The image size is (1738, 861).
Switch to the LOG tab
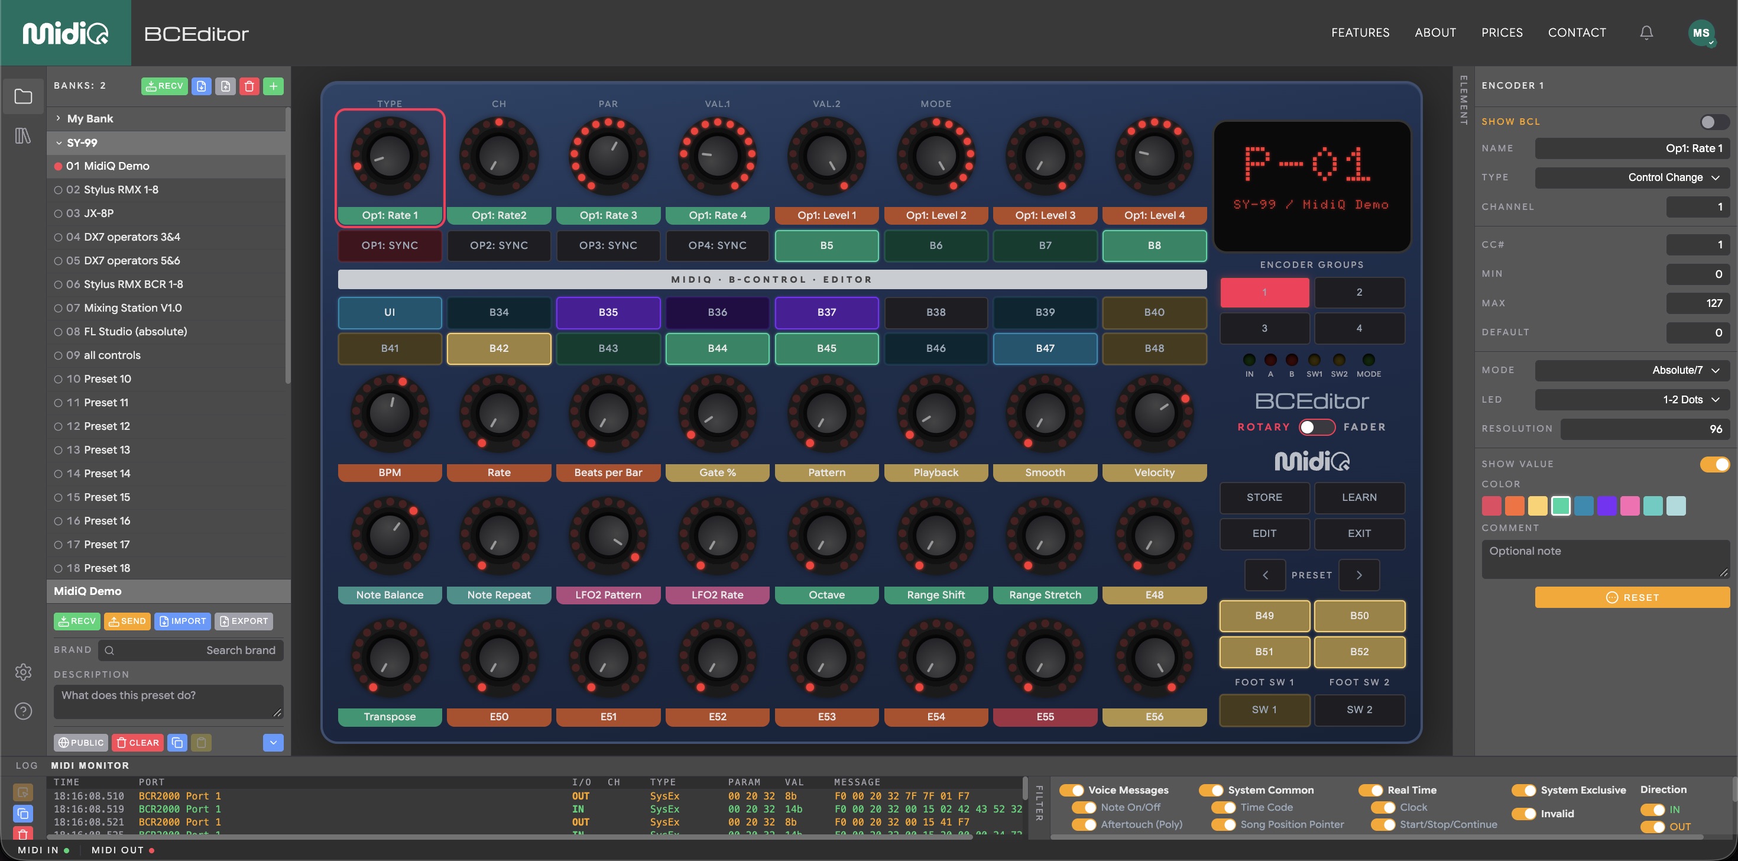(x=27, y=765)
